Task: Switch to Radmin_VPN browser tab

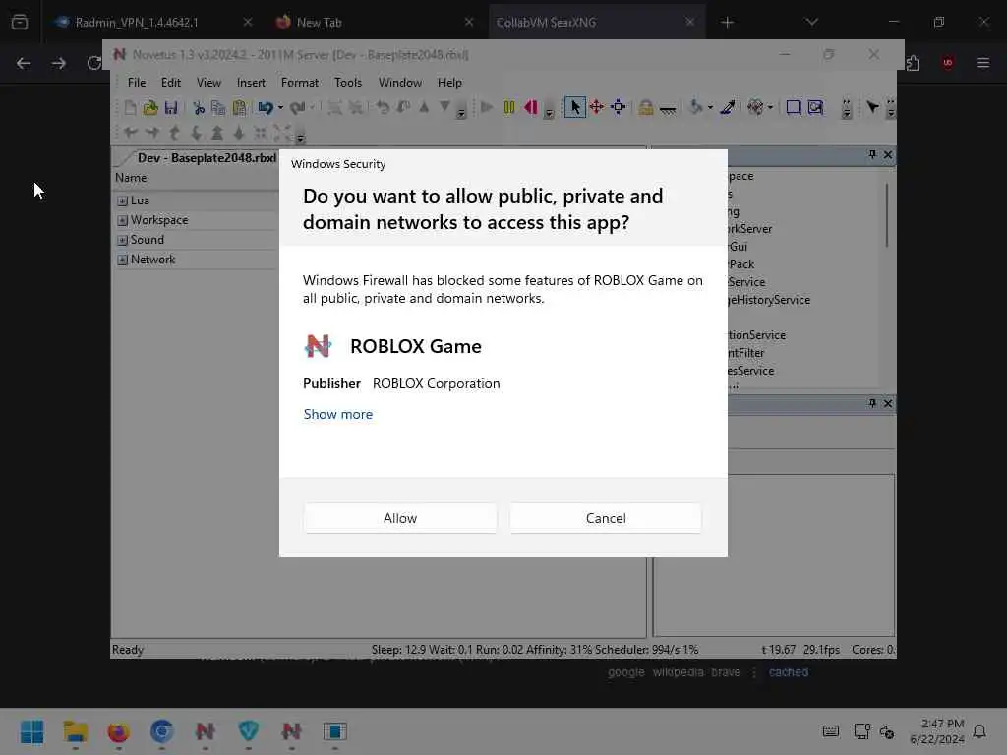Action: (x=154, y=23)
